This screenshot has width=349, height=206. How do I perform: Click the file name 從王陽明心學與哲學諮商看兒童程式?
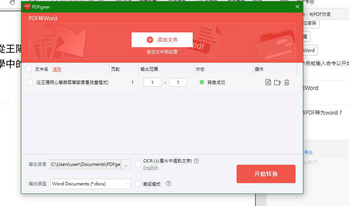pos(72,83)
